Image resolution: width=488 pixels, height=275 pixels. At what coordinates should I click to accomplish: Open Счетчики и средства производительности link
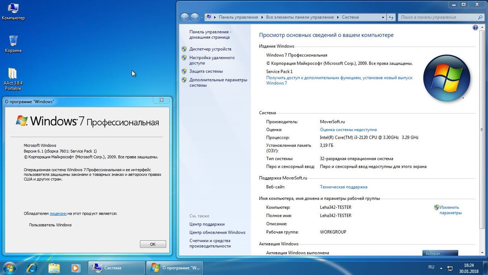click(210, 243)
